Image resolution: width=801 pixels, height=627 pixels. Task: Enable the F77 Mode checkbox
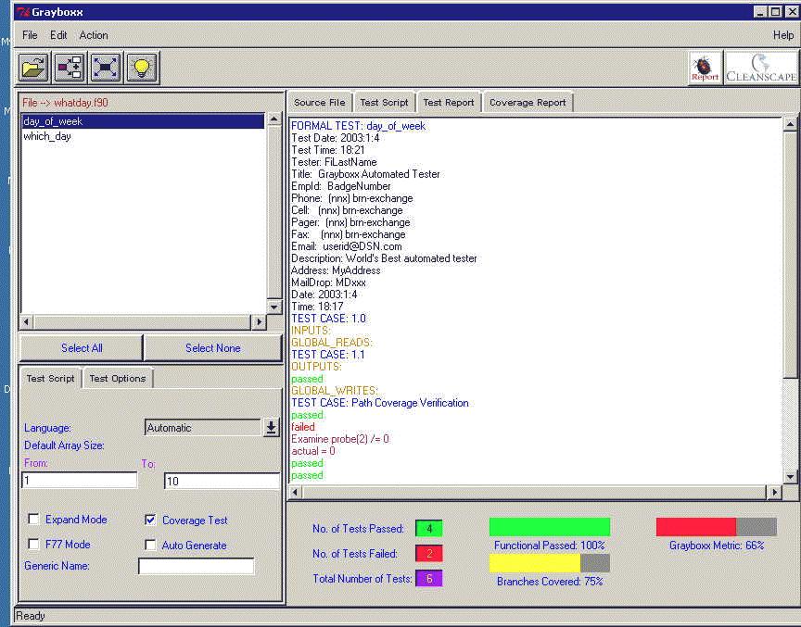33,545
